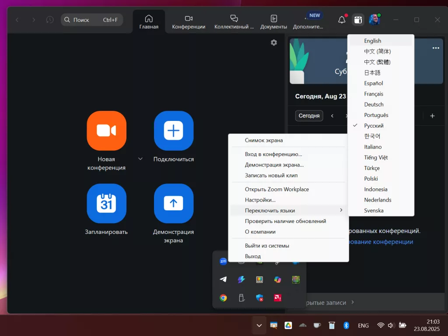Screen dimensions: 448x336
Task: Click the Демонстрация экрана upload icon
Action: 173,203
